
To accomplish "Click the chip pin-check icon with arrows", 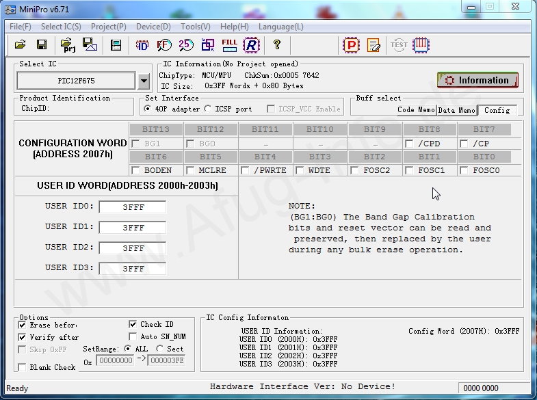I will 421,45.
